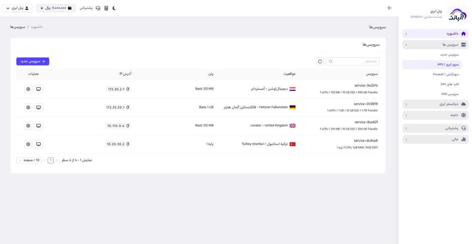Copy IP address 172.30.2.1

(128, 89)
